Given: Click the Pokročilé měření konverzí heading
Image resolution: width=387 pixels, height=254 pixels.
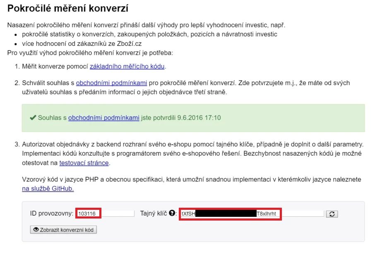Looking at the screenshot, I should (x=68, y=8).
